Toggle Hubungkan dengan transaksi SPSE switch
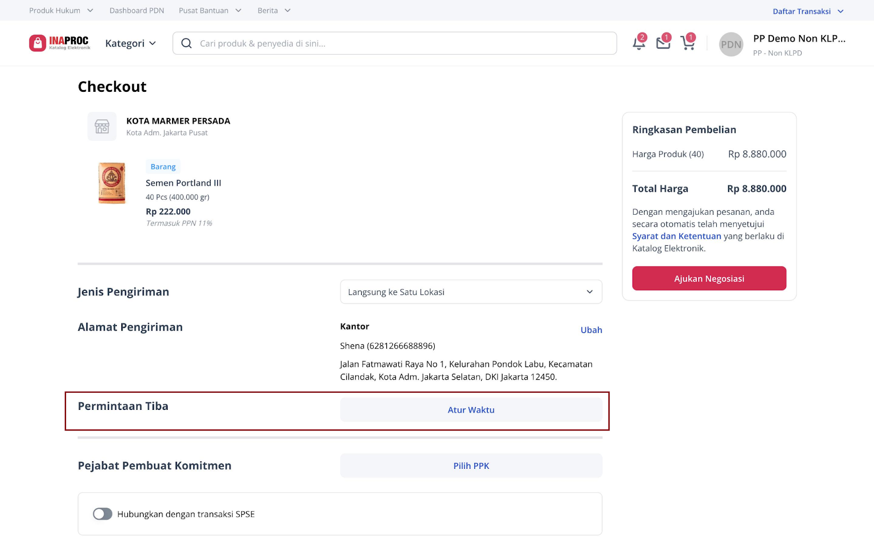Image resolution: width=874 pixels, height=547 pixels. pyautogui.click(x=102, y=514)
